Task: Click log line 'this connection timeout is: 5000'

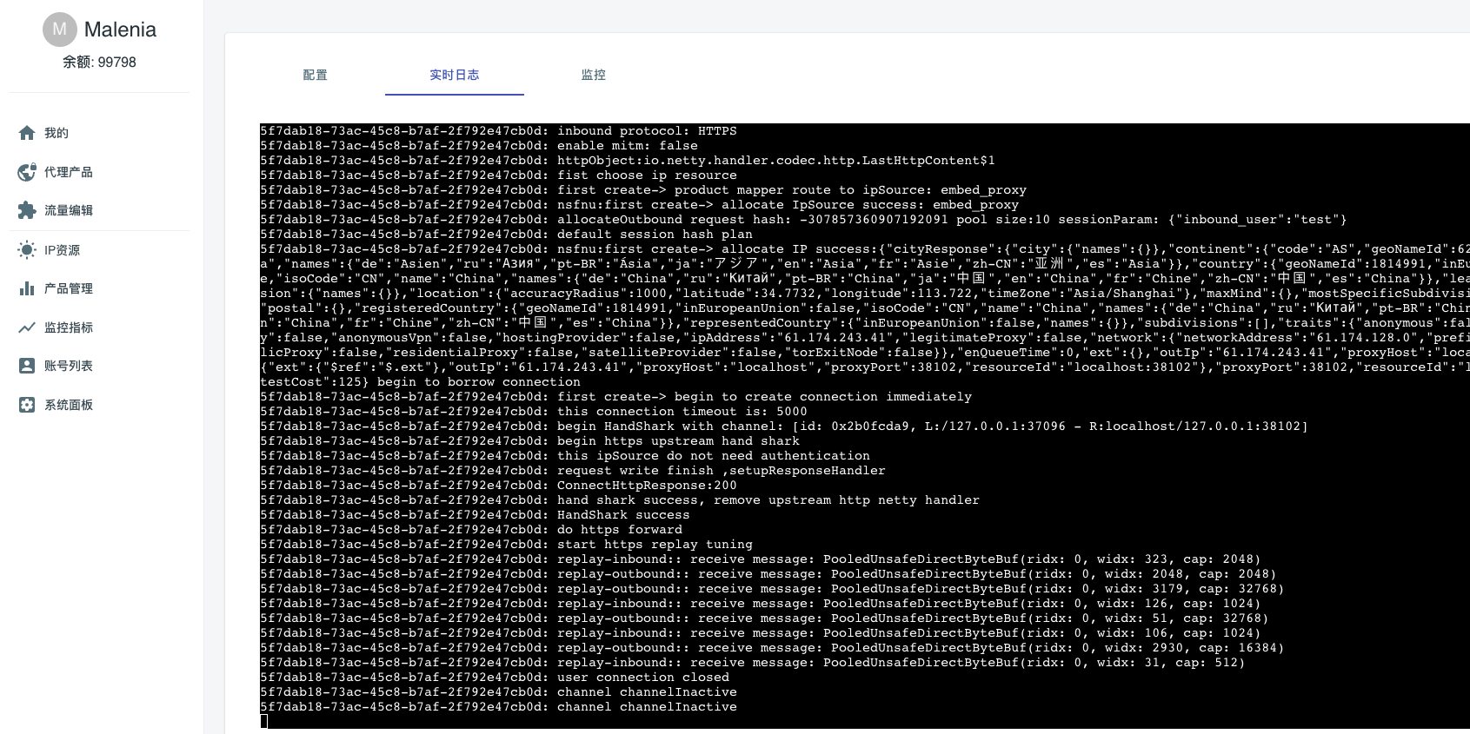Action: pos(534,412)
